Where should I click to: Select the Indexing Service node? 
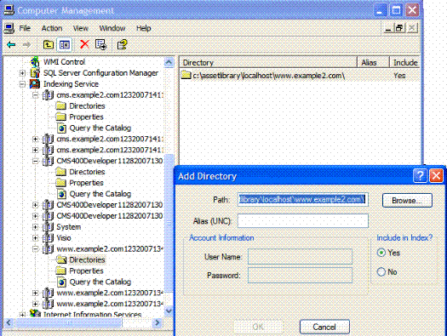(x=71, y=84)
